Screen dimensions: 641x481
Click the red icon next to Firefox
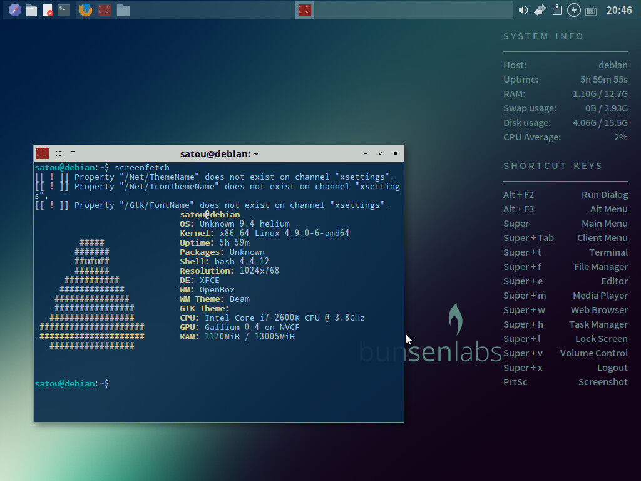tap(105, 10)
